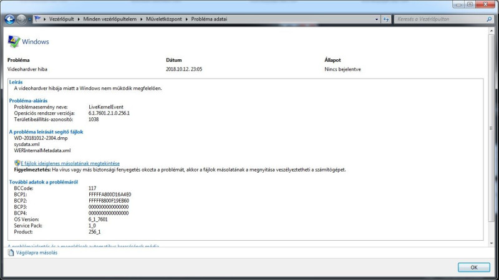Click the Forward navigation arrow button

click(x=21, y=19)
